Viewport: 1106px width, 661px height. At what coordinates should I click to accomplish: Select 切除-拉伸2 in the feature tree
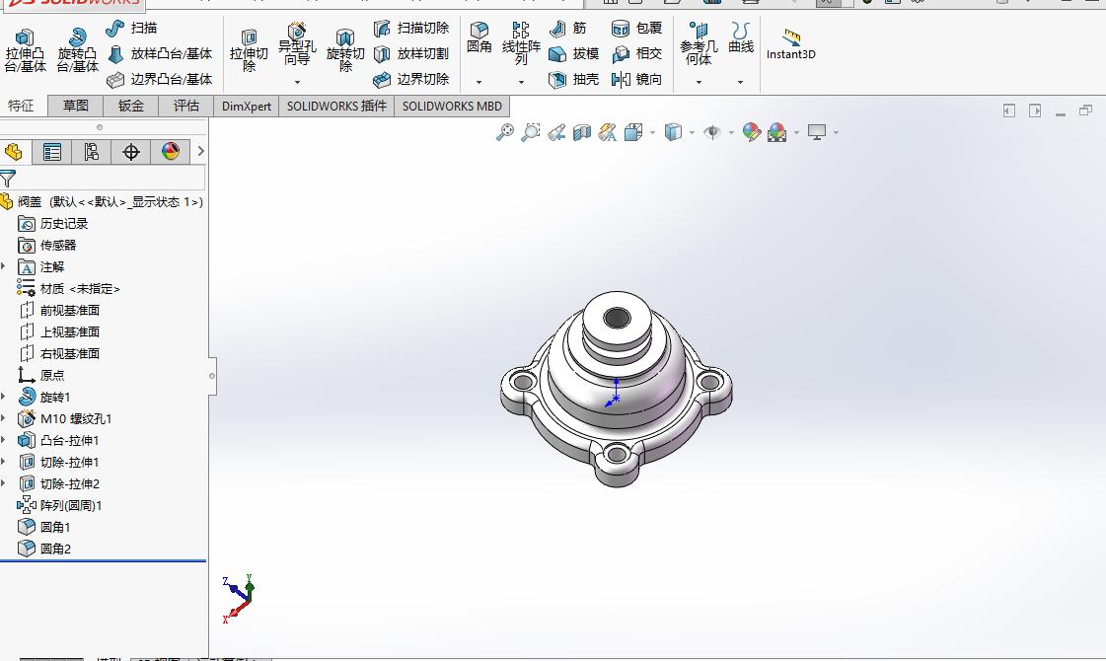click(69, 483)
